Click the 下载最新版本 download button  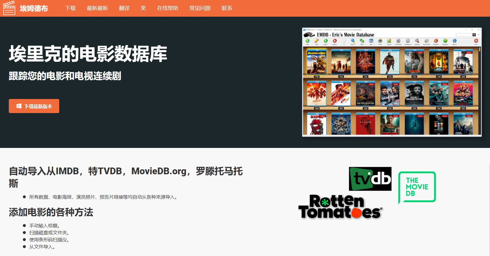(x=34, y=106)
